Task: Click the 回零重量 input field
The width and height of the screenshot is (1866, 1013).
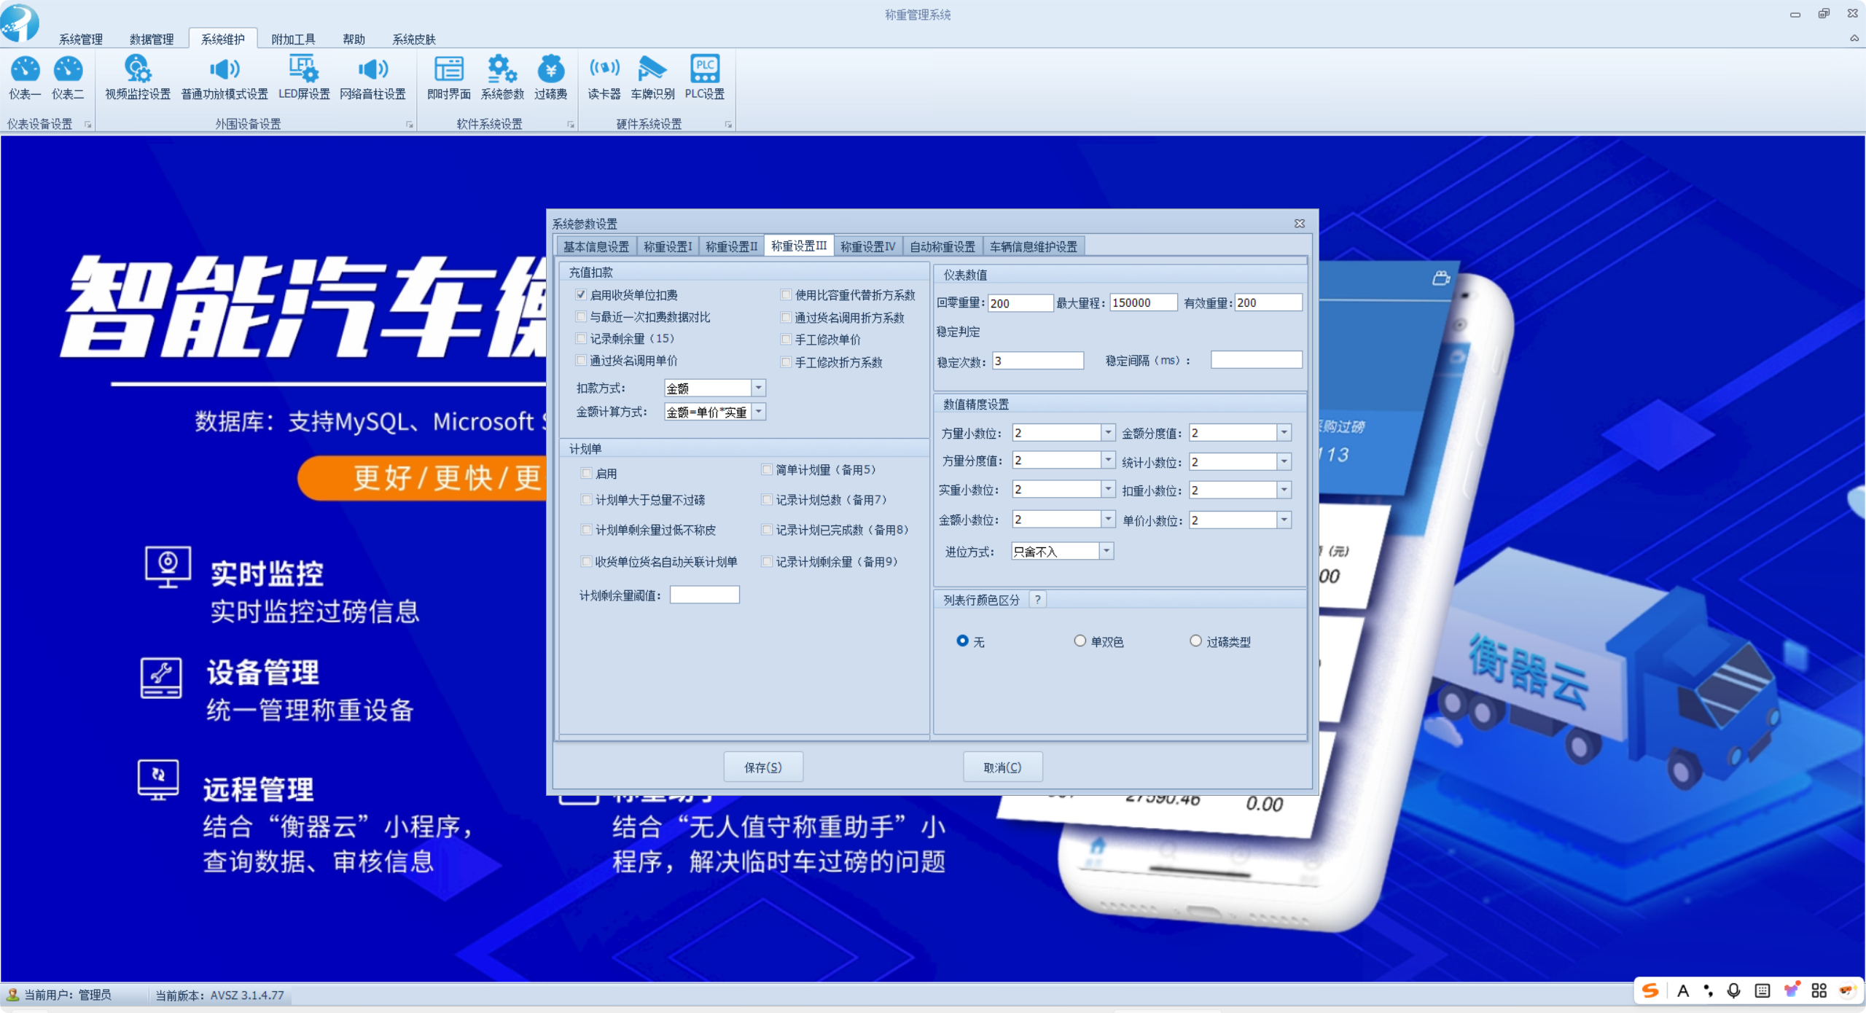Action: click(x=1020, y=303)
